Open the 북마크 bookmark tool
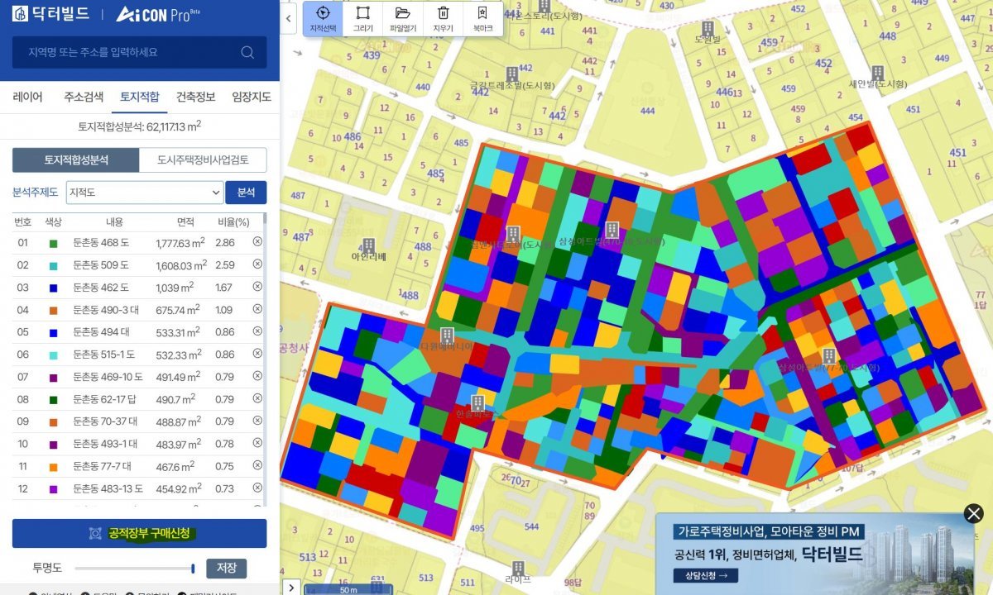 pos(482,19)
